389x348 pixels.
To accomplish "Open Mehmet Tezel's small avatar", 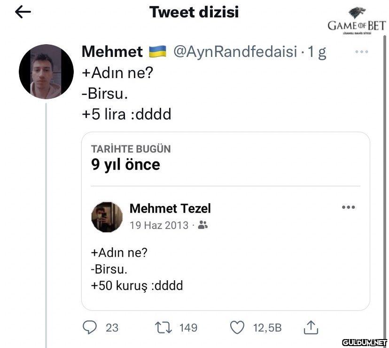I will point(107,217).
